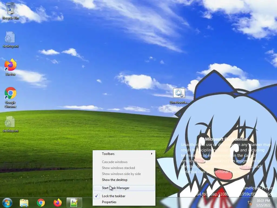Launch Chrome from the taskbar

[x=41, y=203]
